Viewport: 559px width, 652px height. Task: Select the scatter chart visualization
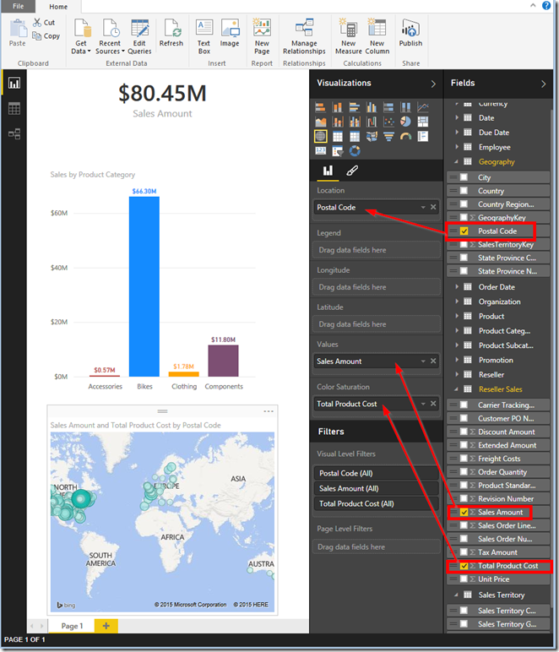(x=388, y=122)
